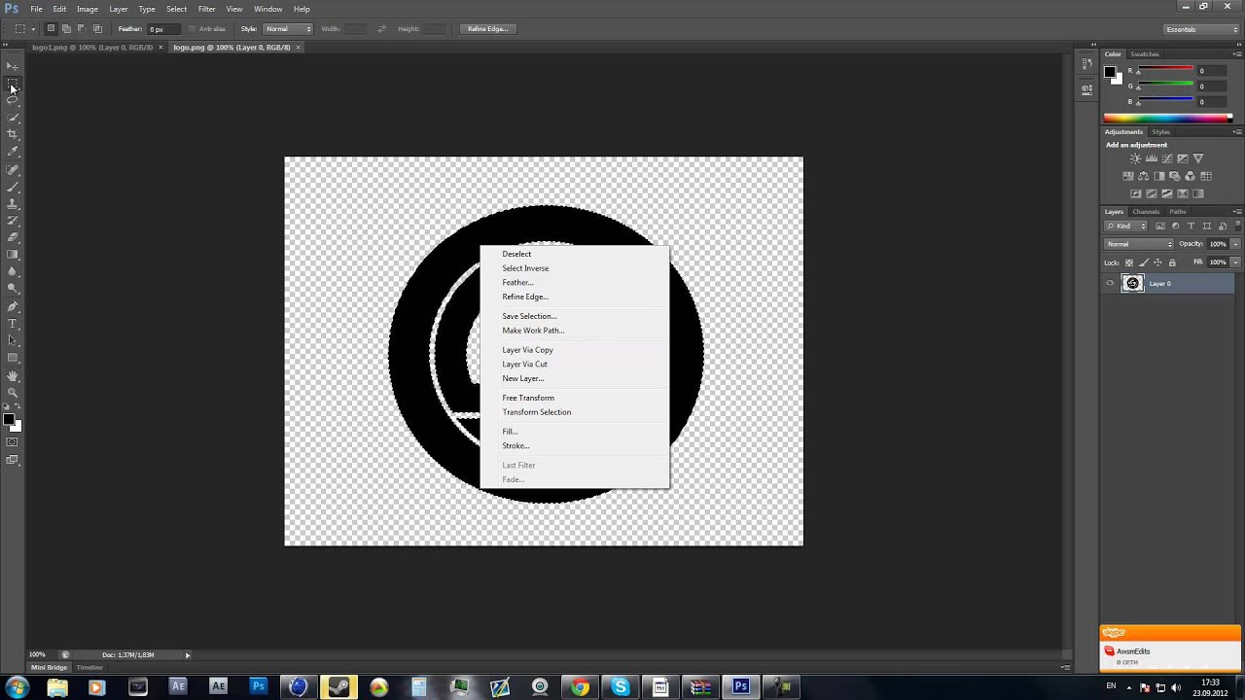
Task: Toggle pixel layer filter
Action: click(x=1160, y=226)
